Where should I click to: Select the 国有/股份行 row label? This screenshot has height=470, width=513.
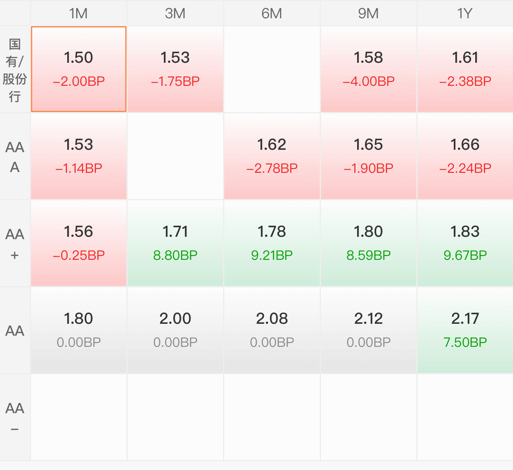[15, 70]
